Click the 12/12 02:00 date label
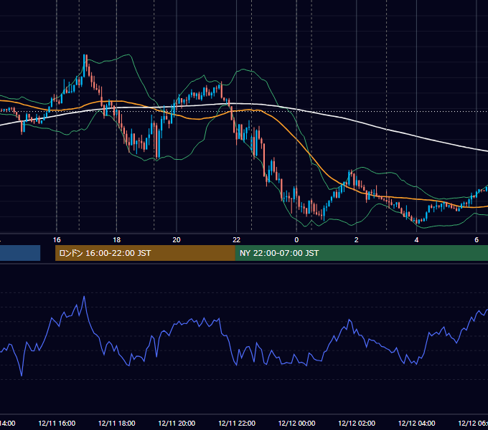The image size is (488, 430). [x=357, y=423]
